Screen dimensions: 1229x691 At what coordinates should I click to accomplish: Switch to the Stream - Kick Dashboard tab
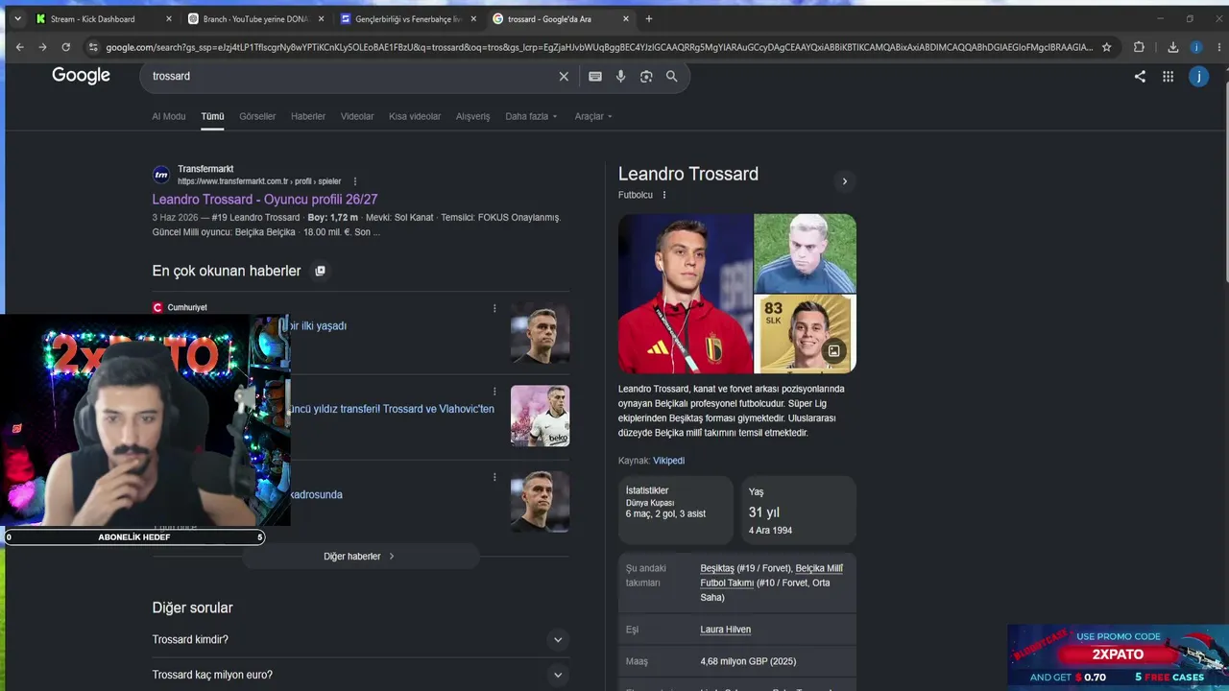click(92, 18)
